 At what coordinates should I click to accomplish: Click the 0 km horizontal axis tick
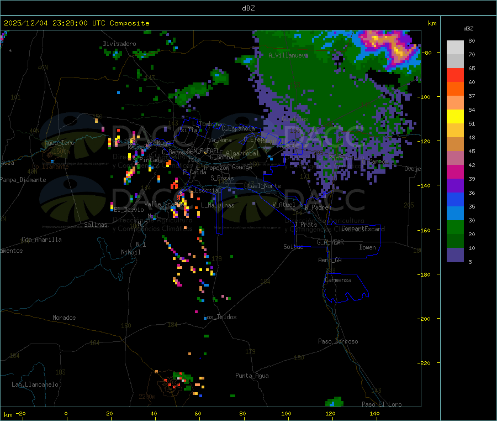click(66, 413)
